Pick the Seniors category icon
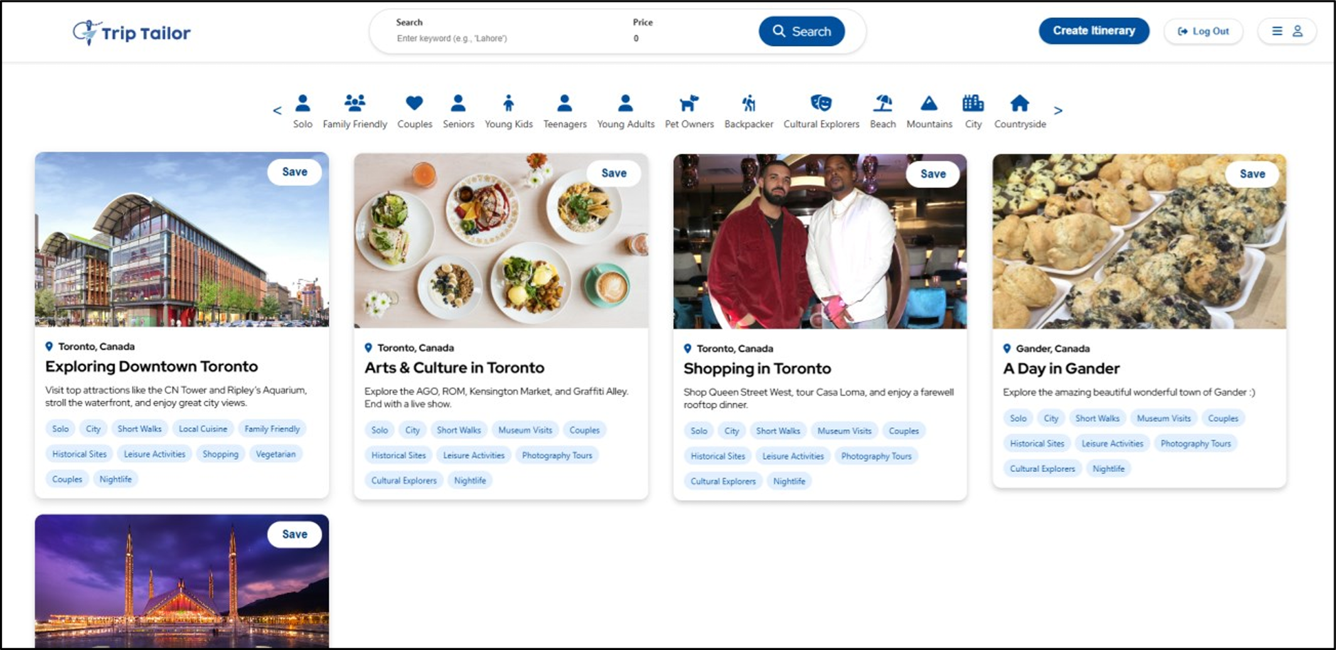Viewport: 1336px width, 650px height. (x=458, y=103)
